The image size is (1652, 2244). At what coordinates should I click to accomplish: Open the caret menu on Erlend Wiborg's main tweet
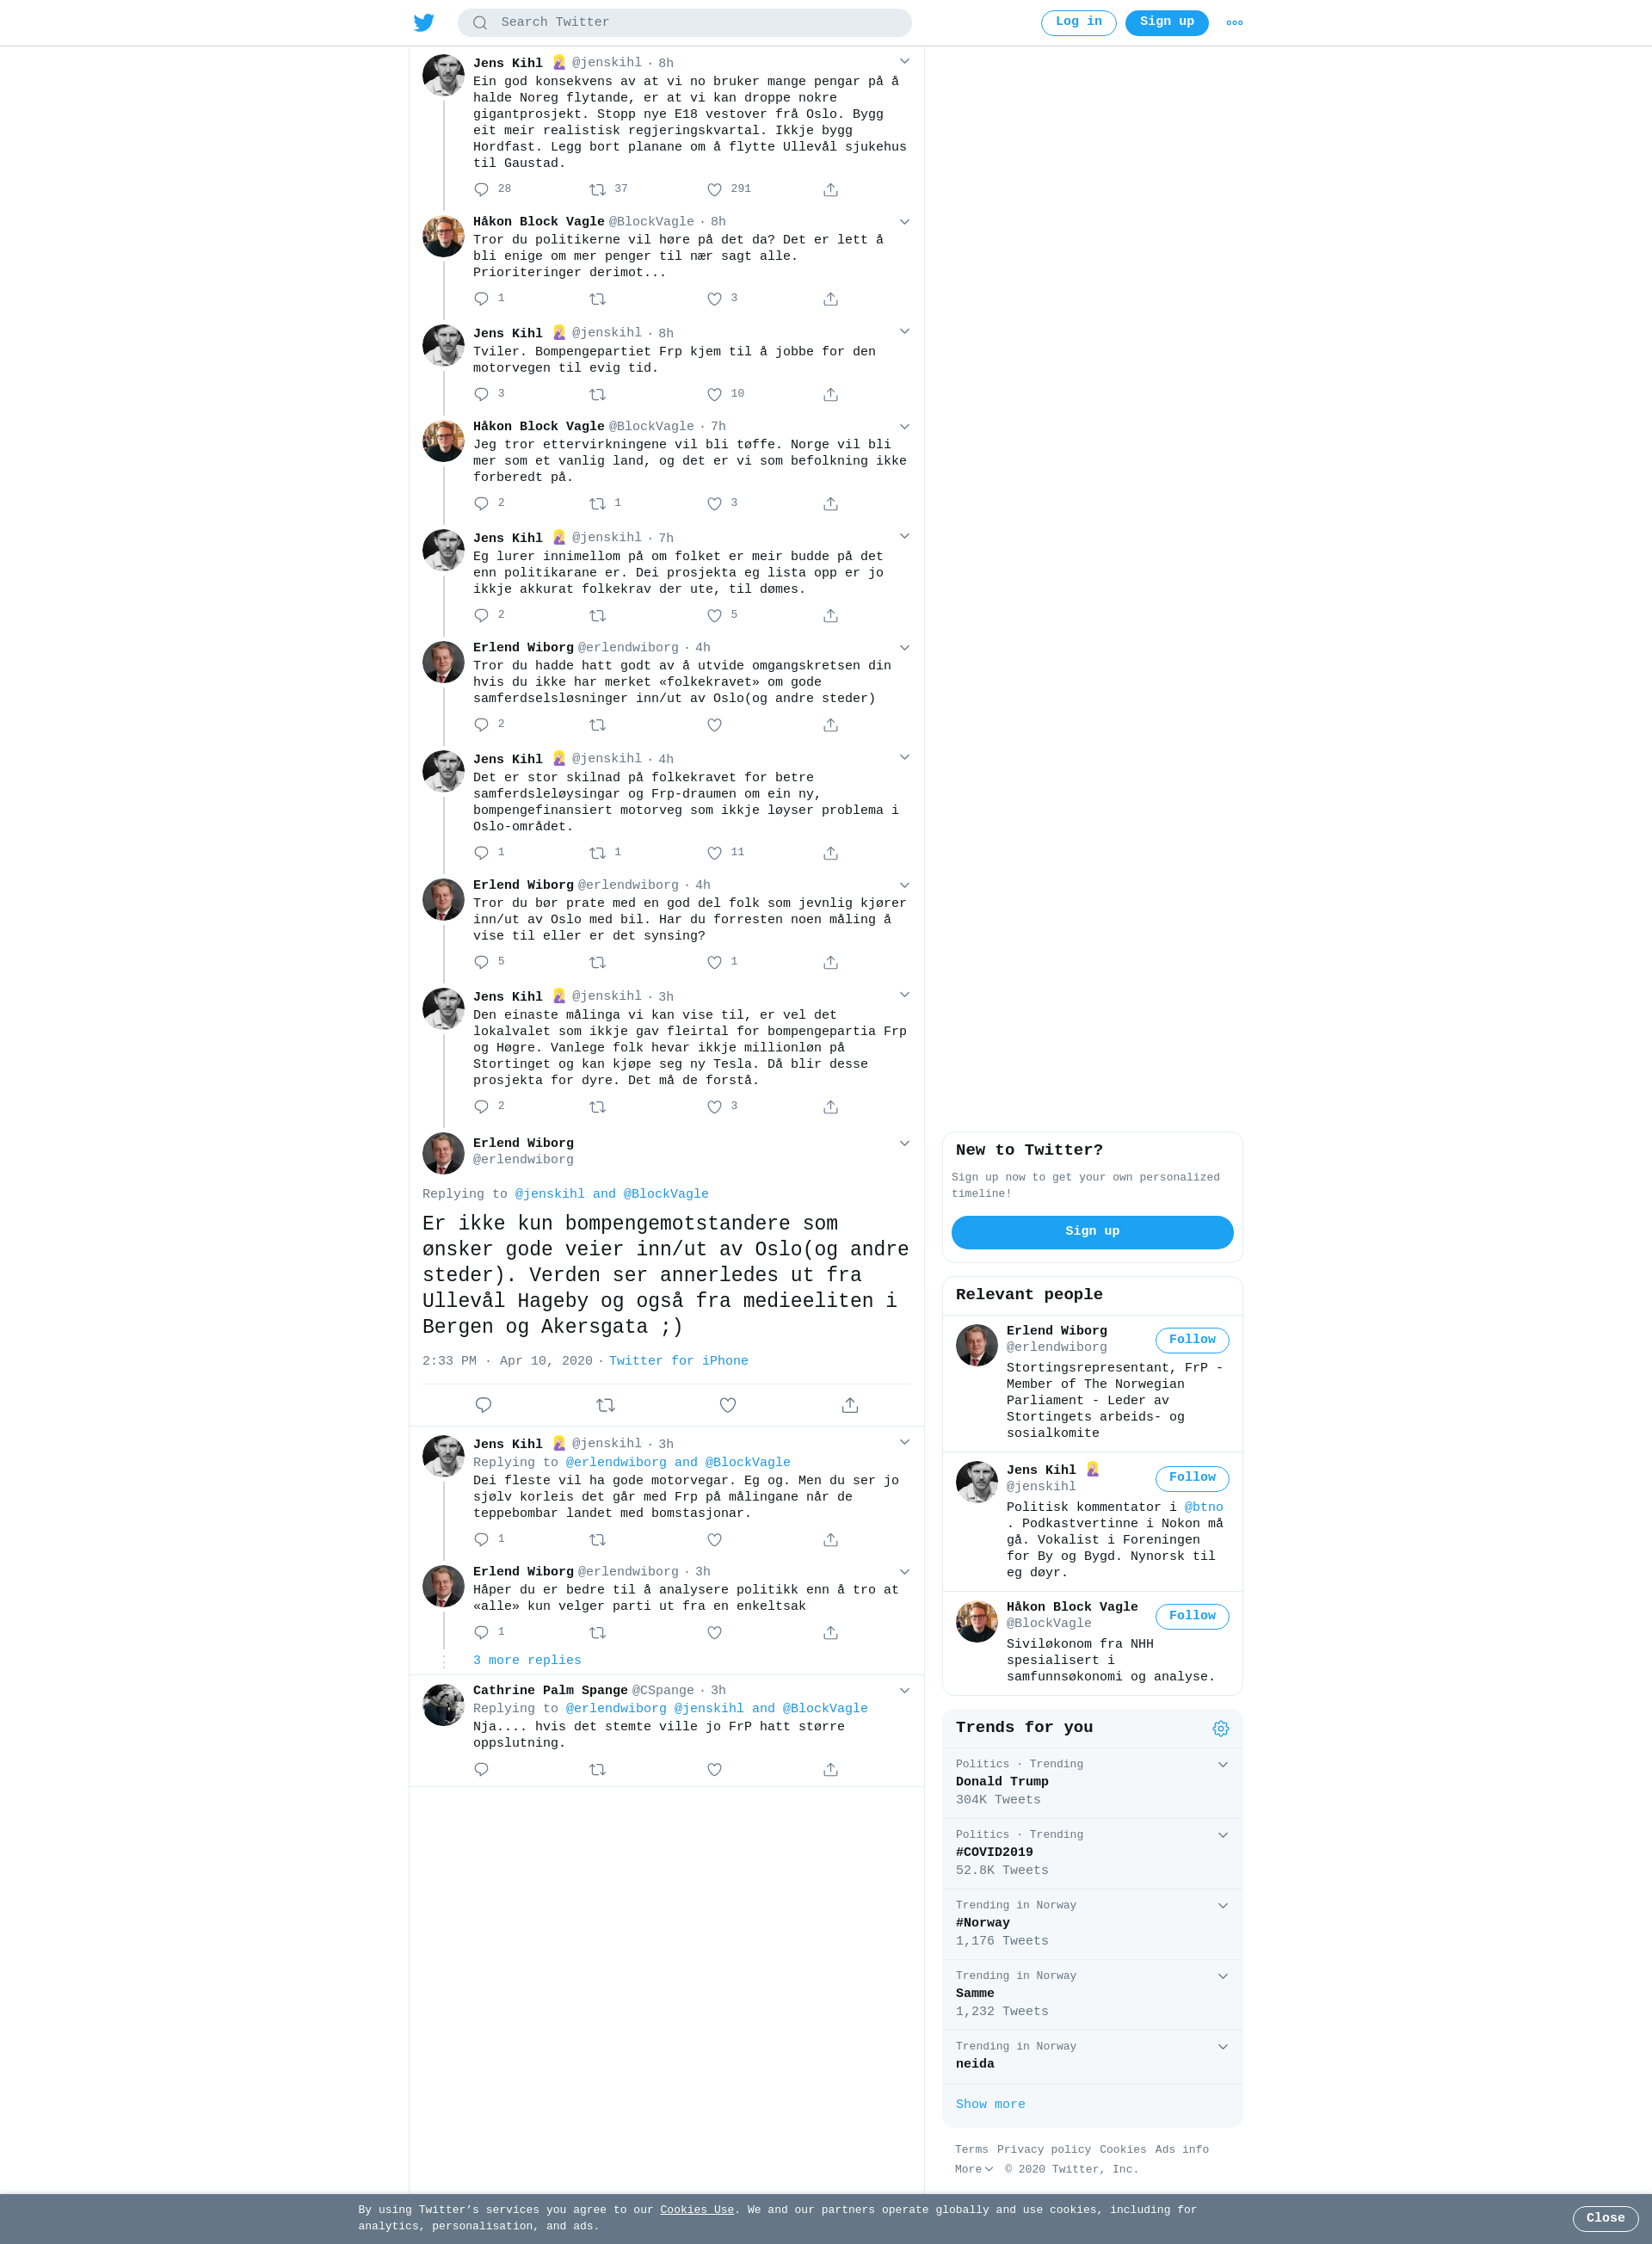click(x=904, y=1143)
